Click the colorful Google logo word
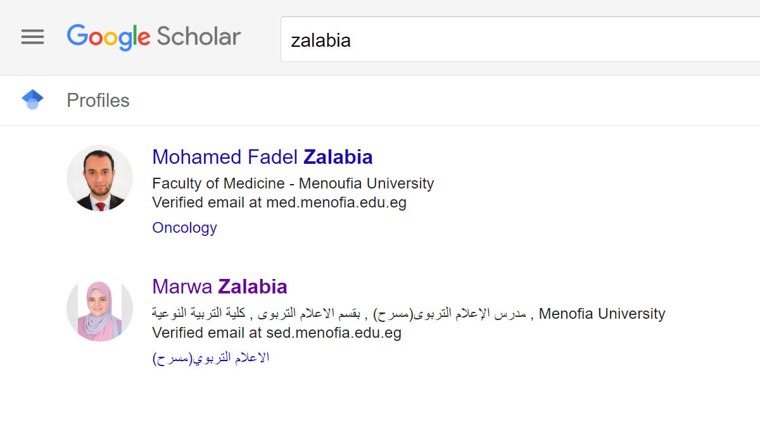760x444 pixels. tap(108, 37)
